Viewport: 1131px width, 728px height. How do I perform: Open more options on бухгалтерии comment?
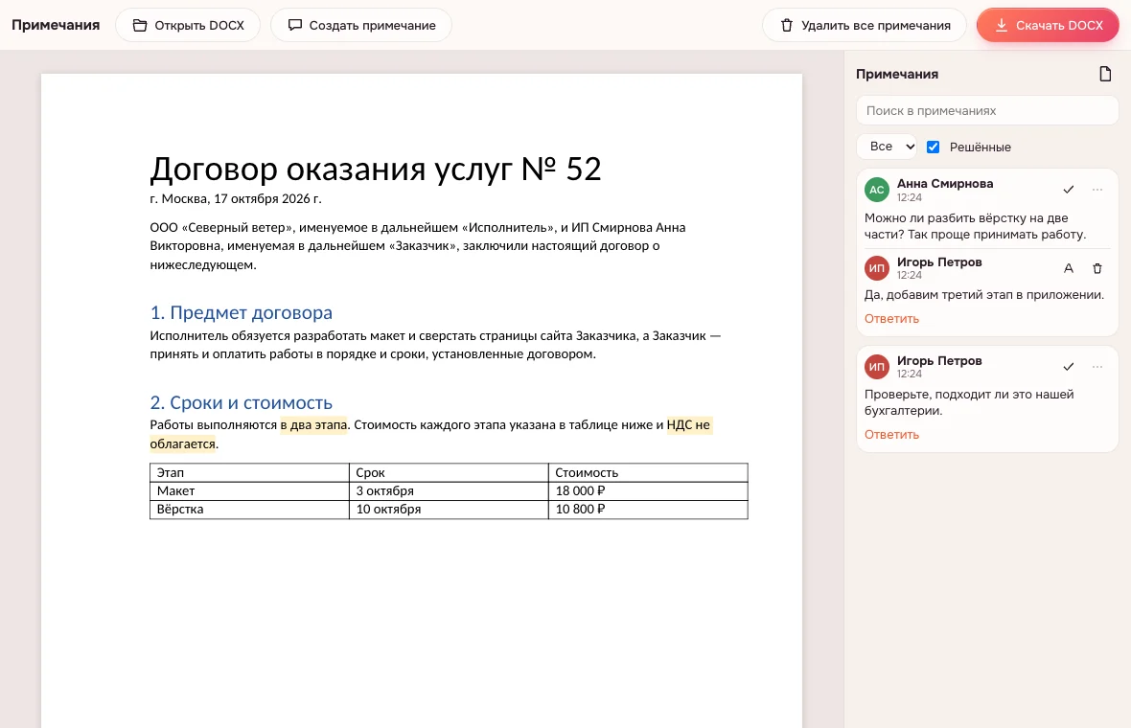[1097, 367]
